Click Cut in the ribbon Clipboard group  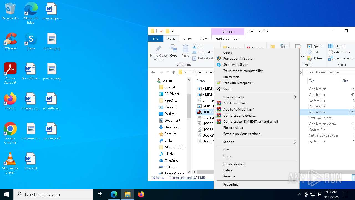[x=197, y=46]
